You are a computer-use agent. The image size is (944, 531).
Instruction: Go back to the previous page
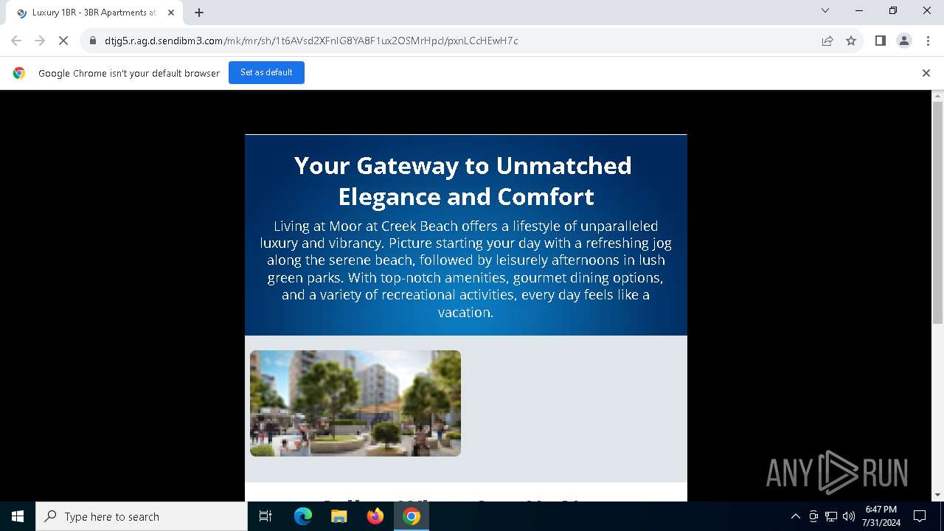pos(16,41)
